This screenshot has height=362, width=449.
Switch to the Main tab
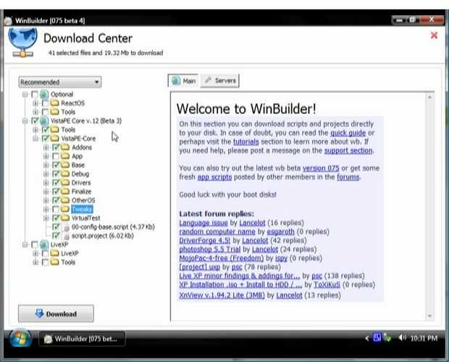(183, 81)
